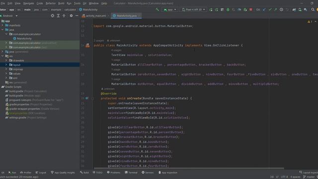The width and height of the screenshot is (318, 179).
Task: Click the MainActivity breadcrumb in navigation bar
Action: coord(88,9)
